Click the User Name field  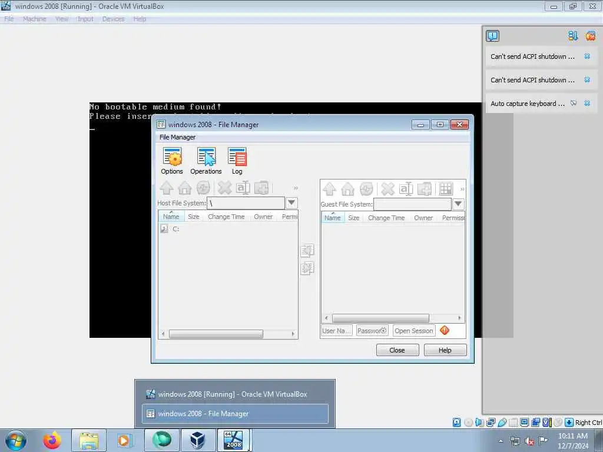point(336,331)
